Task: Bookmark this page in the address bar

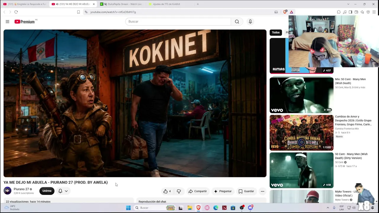Action: pyautogui.click(x=78, y=12)
